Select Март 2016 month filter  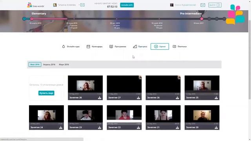coord(64,65)
